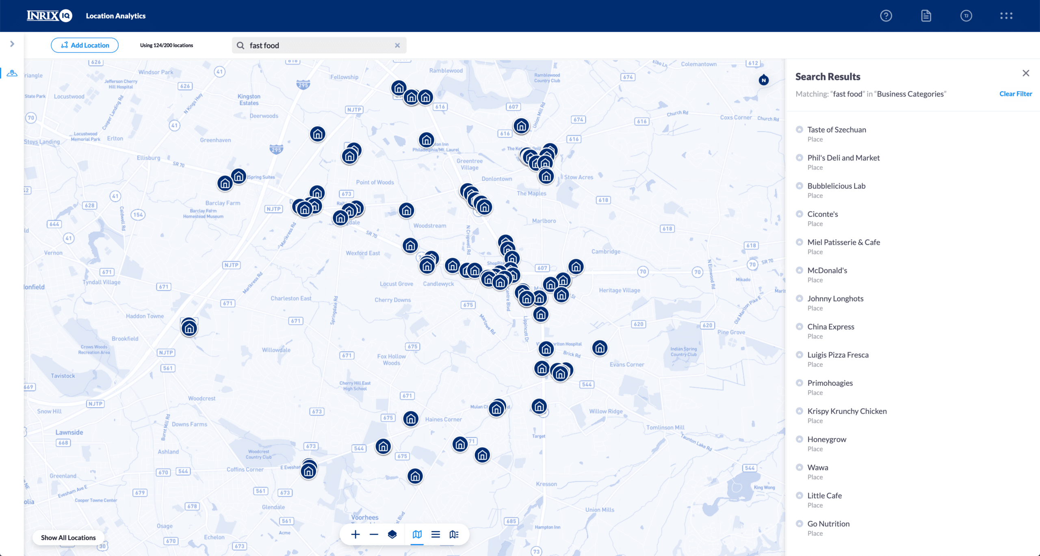Click the Add Location button
Viewport: 1040px width, 556px height.
click(84, 45)
